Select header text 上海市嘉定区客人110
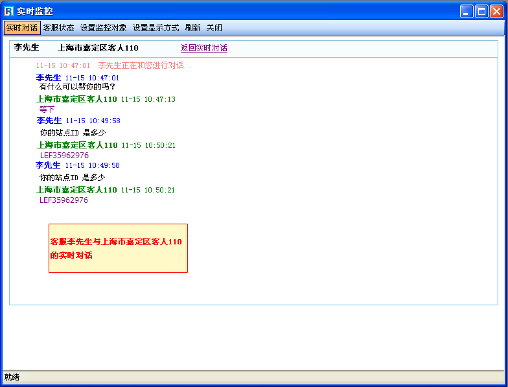This screenshot has height=387, width=508. pyautogui.click(x=98, y=48)
